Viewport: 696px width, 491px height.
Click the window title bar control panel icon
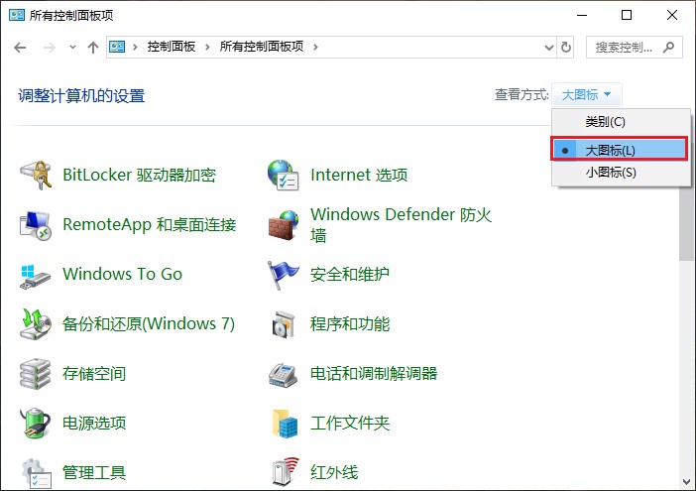pyautogui.click(x=17, y=15)
